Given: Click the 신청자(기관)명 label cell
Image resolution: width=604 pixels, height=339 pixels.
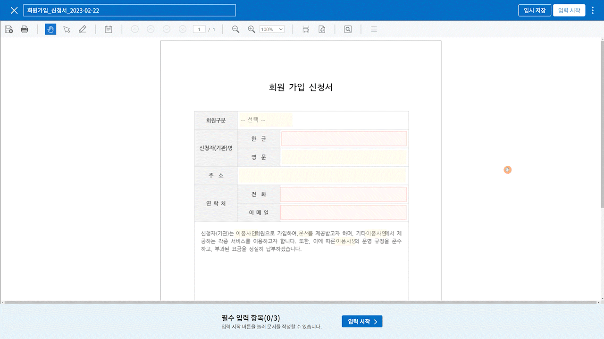Looking at the screenshot, I should (216, 148).
